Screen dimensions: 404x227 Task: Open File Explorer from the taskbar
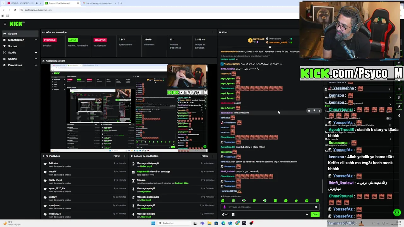209,223
